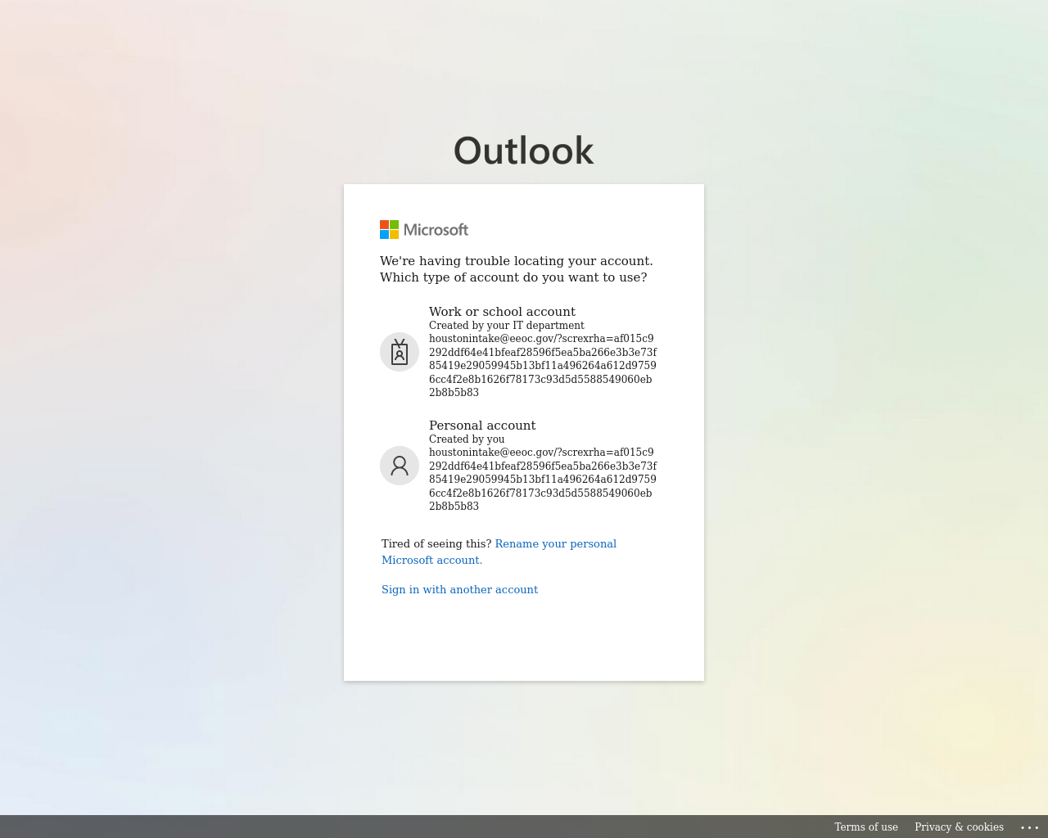
Task: Click the email address under Personal account
Action: point(543,479)
